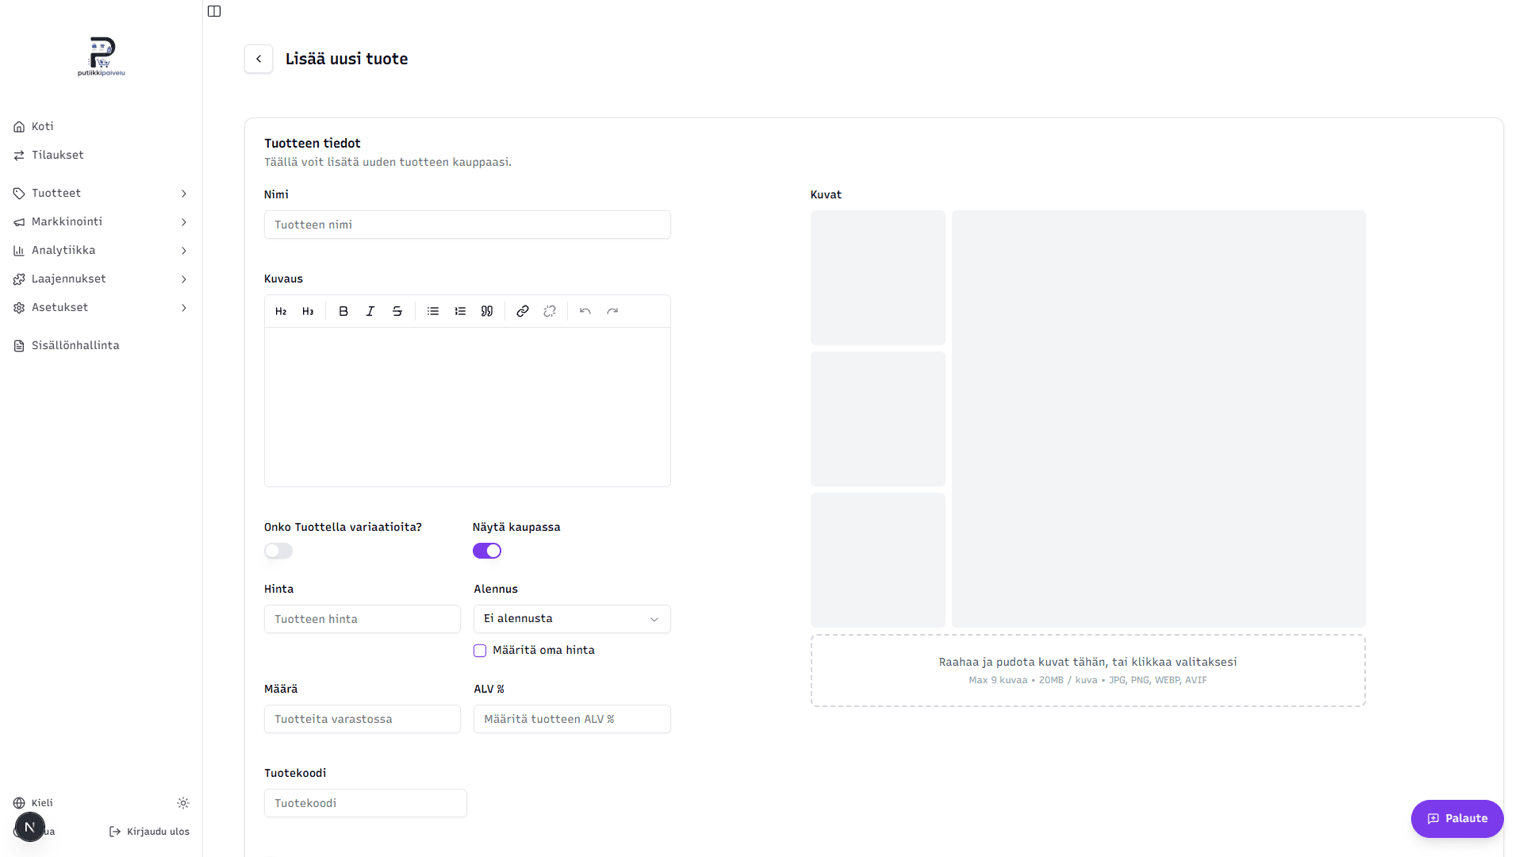Expand Asetukset submenu chevron

(184, 308)
